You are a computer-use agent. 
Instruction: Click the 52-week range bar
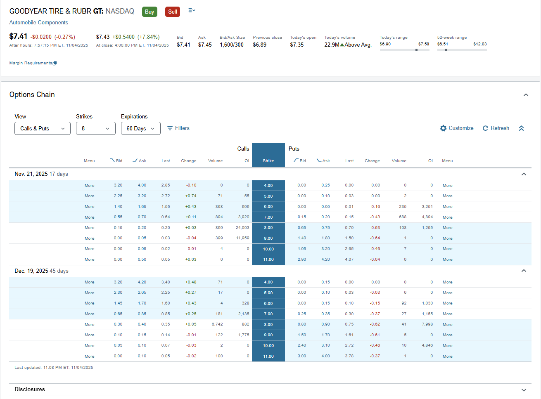[x=462, y=50]
